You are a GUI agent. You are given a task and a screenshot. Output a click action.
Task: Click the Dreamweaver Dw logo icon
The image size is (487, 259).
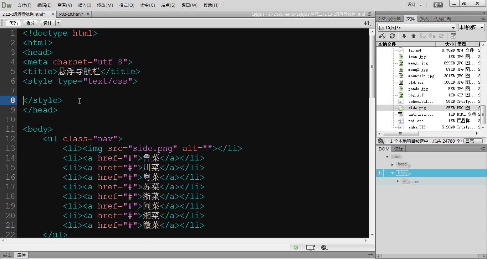tap(7, 5)
